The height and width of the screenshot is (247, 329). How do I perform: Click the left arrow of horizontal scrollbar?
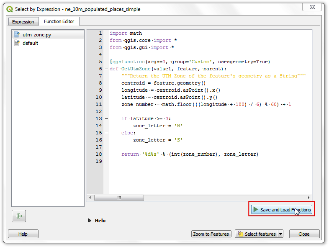pos(90,198)
